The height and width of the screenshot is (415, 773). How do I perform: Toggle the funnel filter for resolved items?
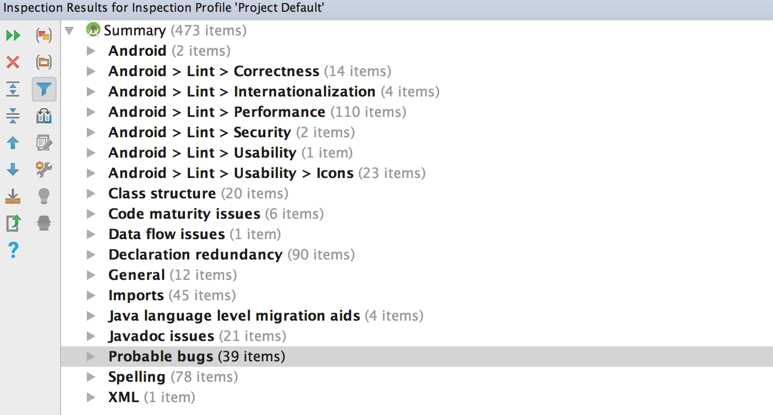click(44, 89)
